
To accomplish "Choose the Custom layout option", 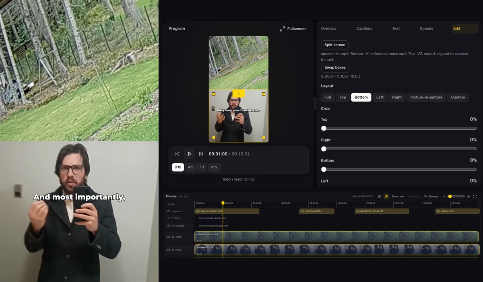I will pos(458,97).
